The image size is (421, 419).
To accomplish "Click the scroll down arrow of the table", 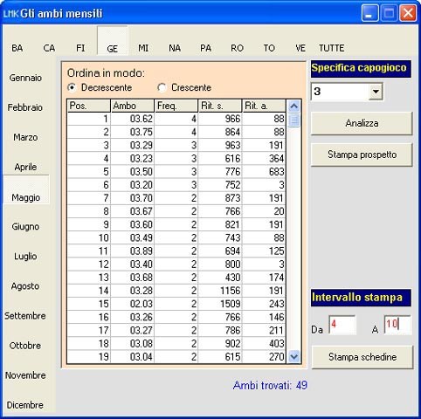I will 293,356.
